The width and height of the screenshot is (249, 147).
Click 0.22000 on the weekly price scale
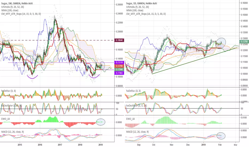119,22
